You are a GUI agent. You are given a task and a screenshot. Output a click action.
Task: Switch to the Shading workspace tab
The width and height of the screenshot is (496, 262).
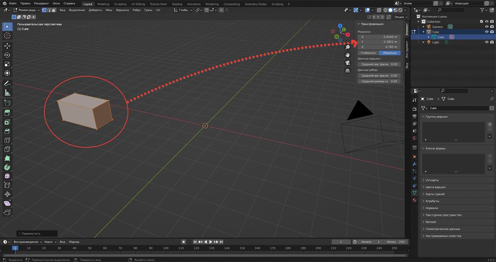[x=177, y=4]
